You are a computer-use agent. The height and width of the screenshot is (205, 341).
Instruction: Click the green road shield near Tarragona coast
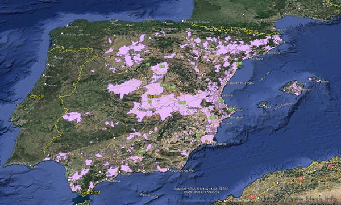click(x=239, y=64)
